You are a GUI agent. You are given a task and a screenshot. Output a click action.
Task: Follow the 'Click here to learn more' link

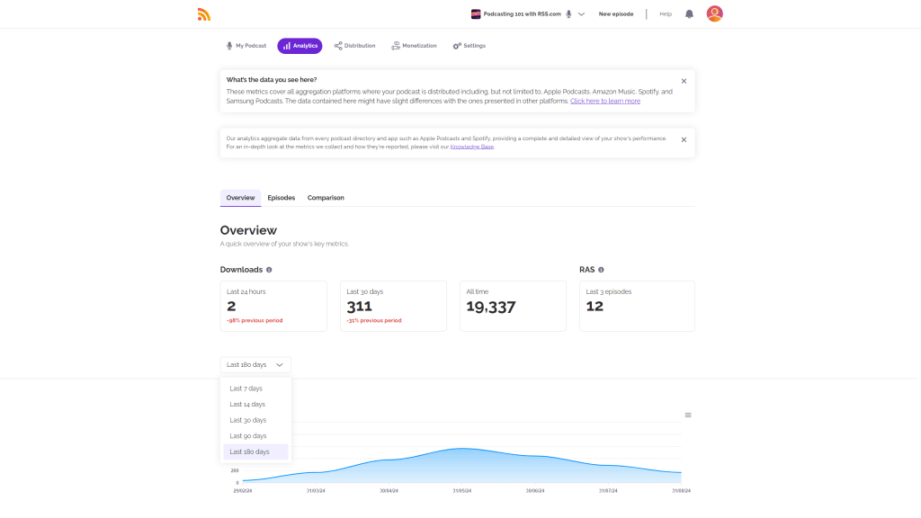605,102
